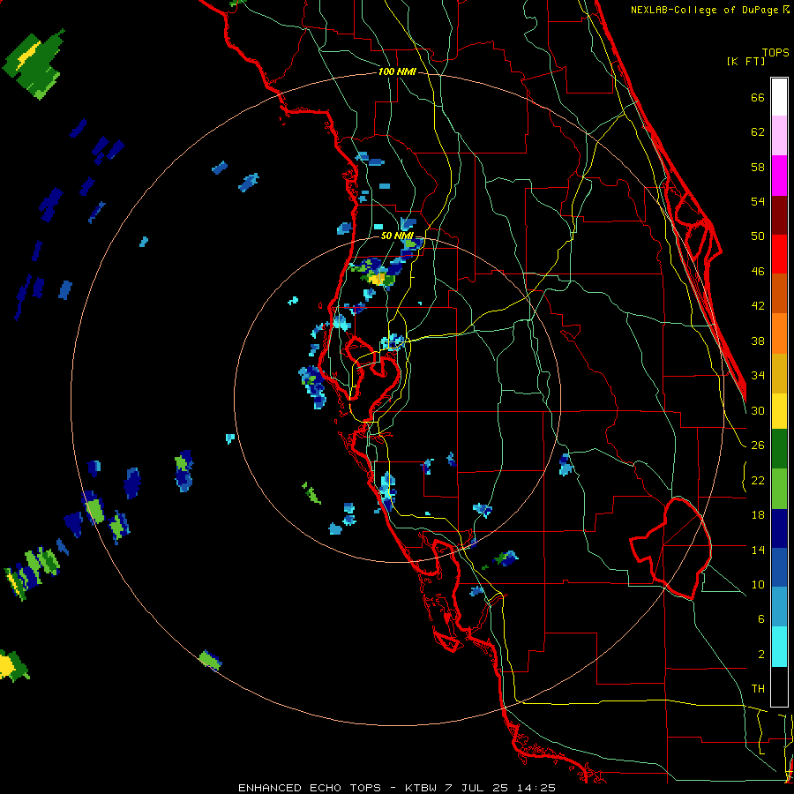The width and height of the screenshot is (794, 794).
Task: Click the white swatch in the tops legend
Action: tap(779, 97)
